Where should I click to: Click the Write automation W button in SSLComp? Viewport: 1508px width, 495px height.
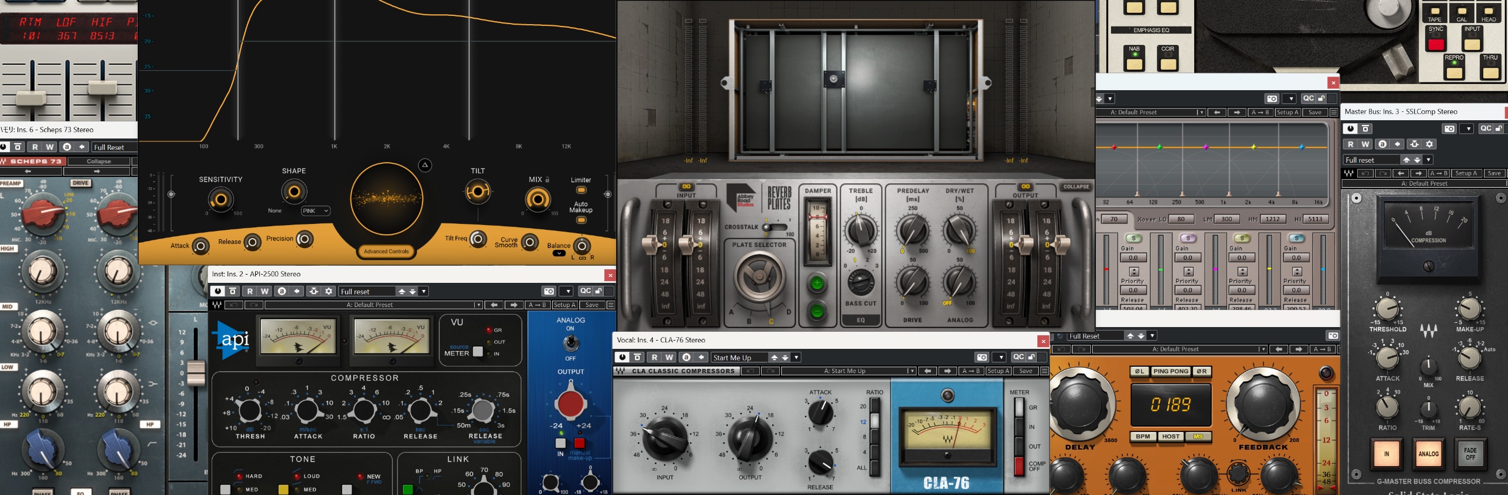point(1365,144)
